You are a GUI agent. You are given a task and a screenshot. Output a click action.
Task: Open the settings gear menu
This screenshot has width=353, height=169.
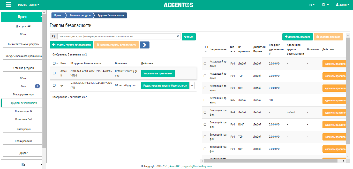point(325,5)
